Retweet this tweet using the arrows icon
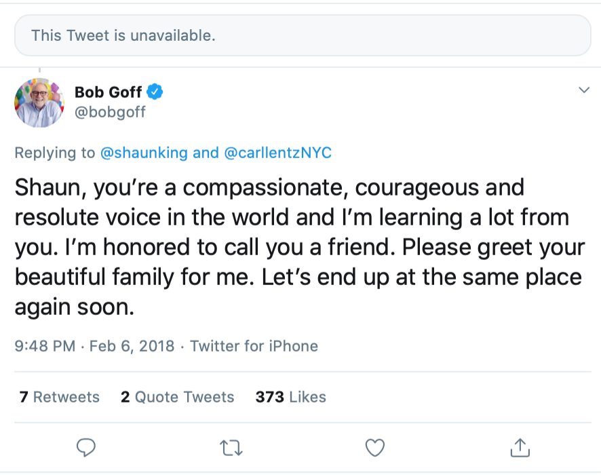Viewport: 601px width, 475px height. coord(231,447)
